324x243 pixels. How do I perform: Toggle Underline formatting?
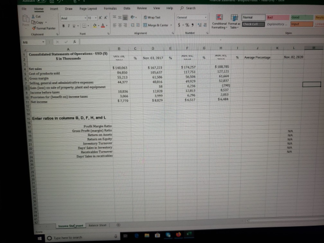tap(74, 26)
